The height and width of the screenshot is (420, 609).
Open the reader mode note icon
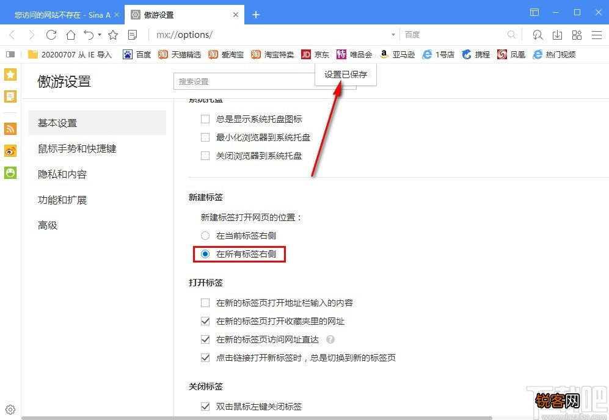[133, 35]
